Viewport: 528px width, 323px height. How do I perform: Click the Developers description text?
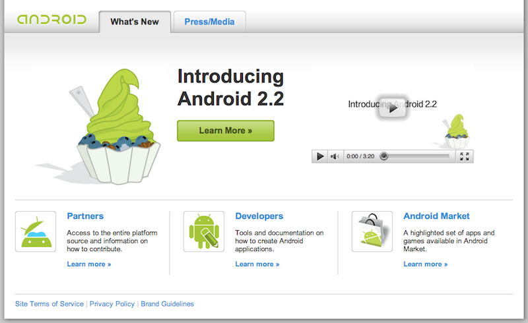coord(279,241)
